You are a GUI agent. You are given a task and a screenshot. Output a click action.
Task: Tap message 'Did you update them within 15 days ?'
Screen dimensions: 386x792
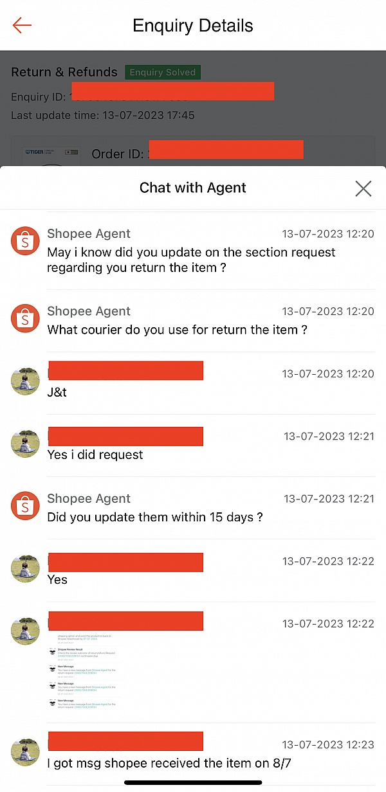pos(155,517)
